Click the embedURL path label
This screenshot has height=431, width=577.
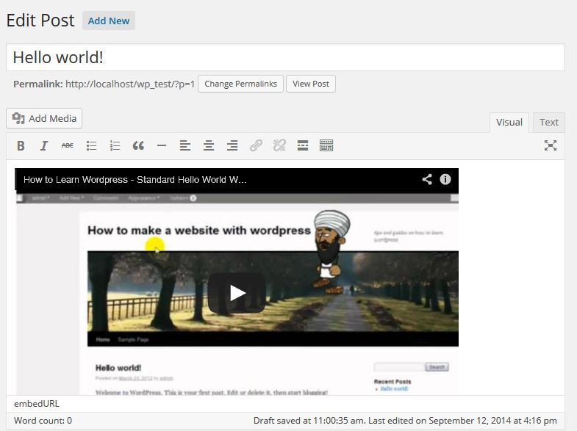37,403
